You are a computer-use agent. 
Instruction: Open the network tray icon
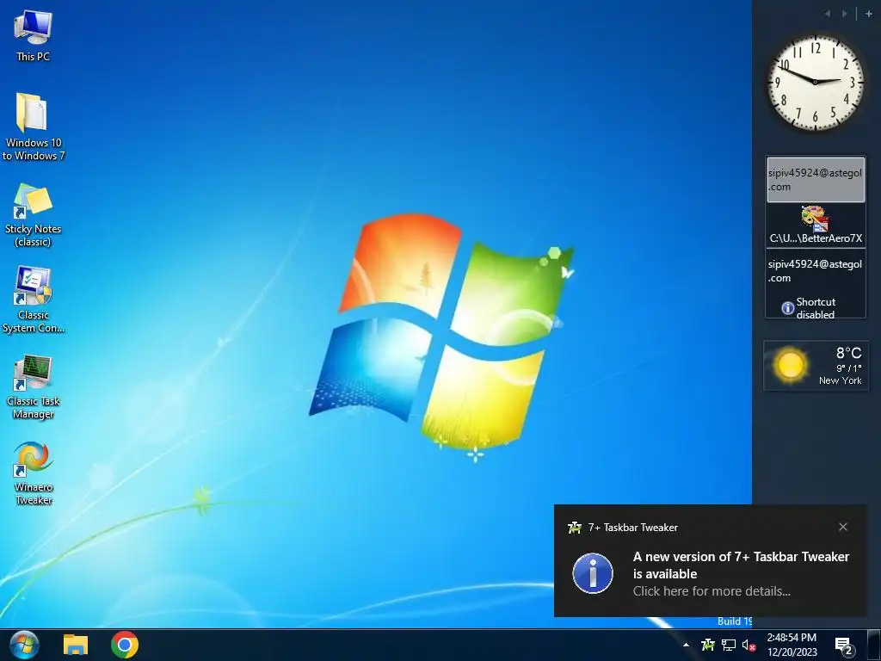coord(728,645)
